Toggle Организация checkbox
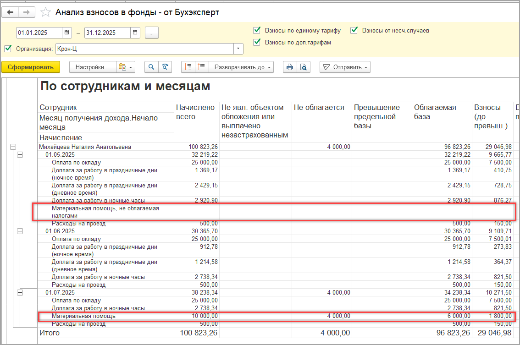The height and width of the screenshot is (345, 520). point(8,49)
